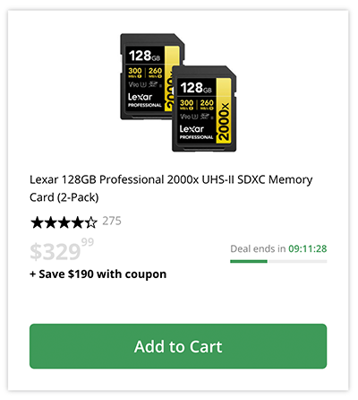Open the Lexar 128GB Professional product title link
Image resolution: width=358 pixels, height=400 pixels.
(171, 188)
